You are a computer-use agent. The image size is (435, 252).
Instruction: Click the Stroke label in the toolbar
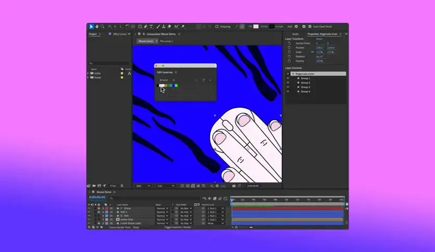click(264, 27)
